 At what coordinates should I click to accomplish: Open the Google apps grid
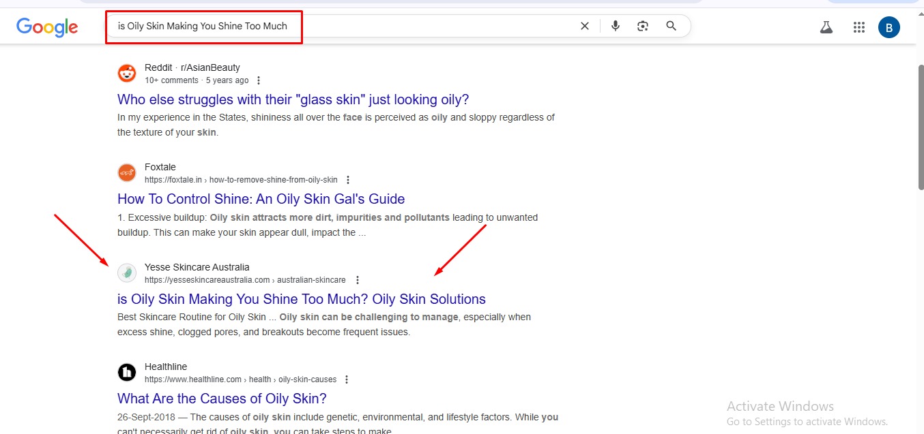[859, 27]
